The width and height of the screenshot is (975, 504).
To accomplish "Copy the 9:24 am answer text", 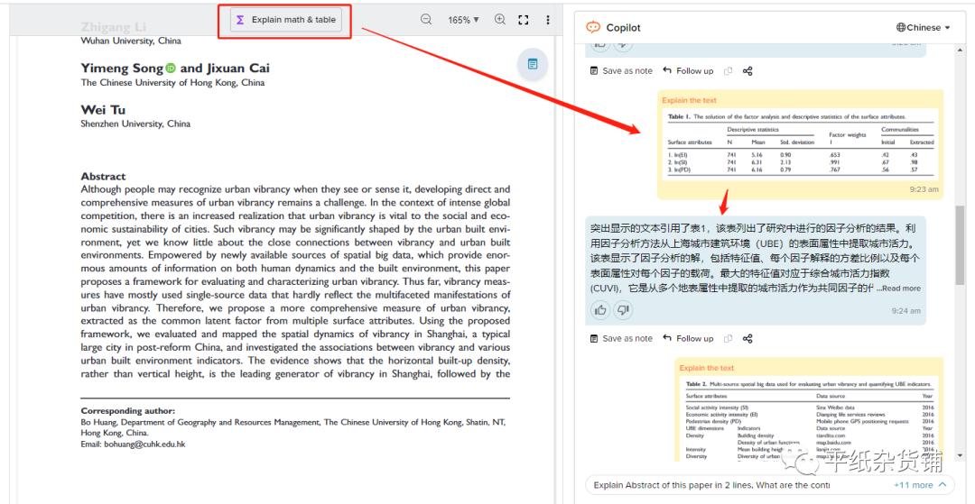I will pyautogui.click(x=728, y=339).
